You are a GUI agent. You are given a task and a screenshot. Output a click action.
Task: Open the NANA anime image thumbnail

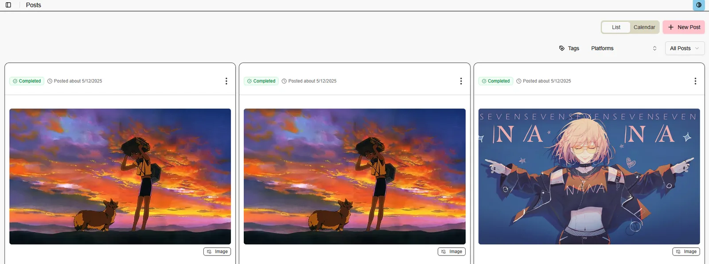589,176
